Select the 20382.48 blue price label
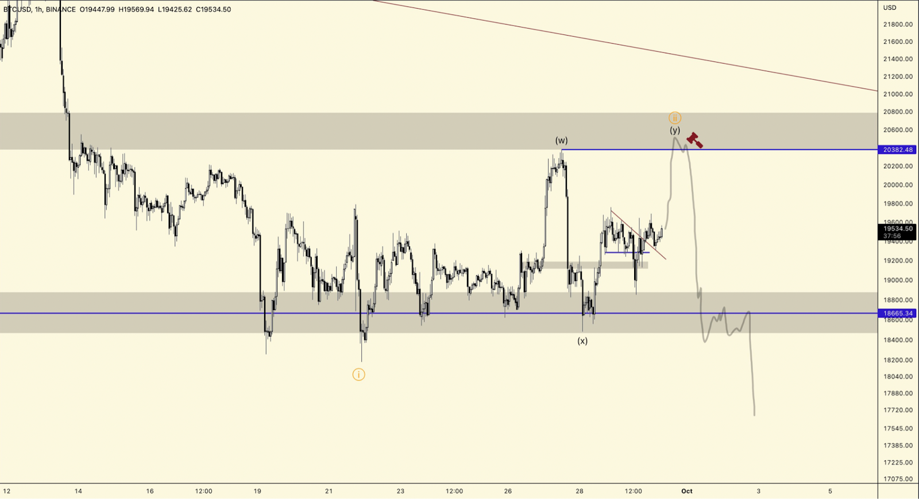Viewport: 919px width, 499px height. [898, 150]
